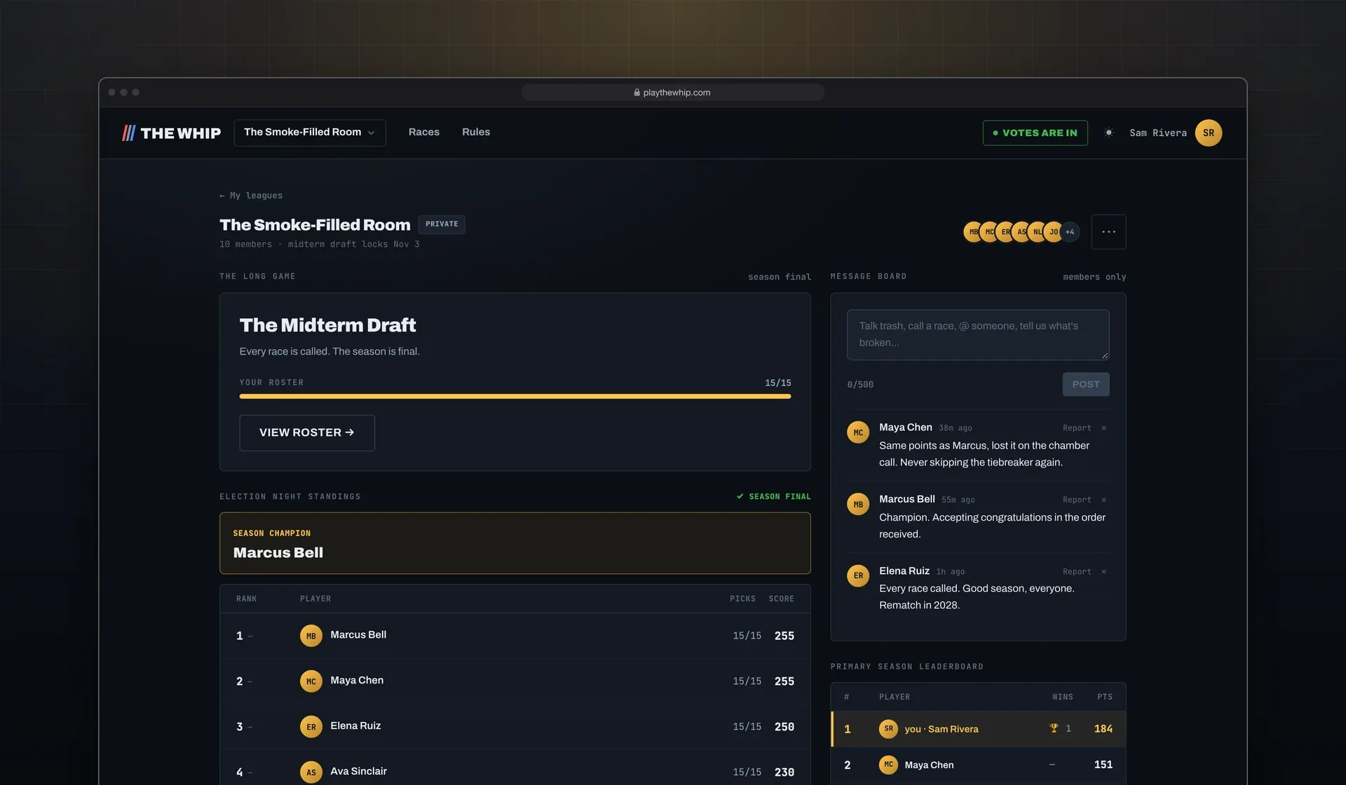Click Marcus Bell's avatar in standings table
The image size is (1346, 785).
tap(311, 636)
